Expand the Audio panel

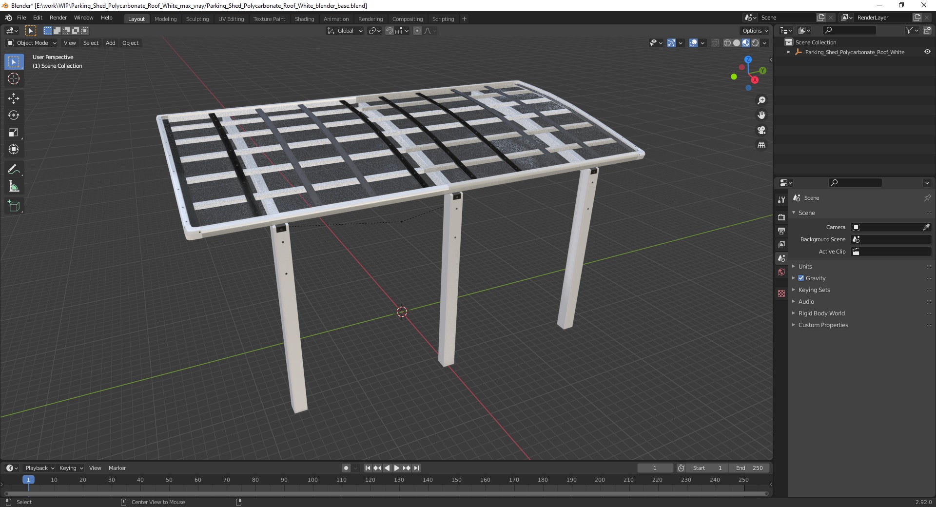tap(806, 301)
